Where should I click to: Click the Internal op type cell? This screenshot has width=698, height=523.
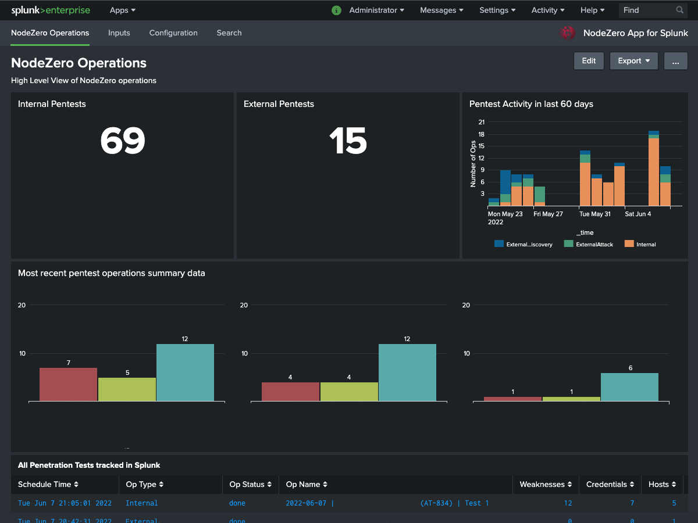click(x=141, y=503)
